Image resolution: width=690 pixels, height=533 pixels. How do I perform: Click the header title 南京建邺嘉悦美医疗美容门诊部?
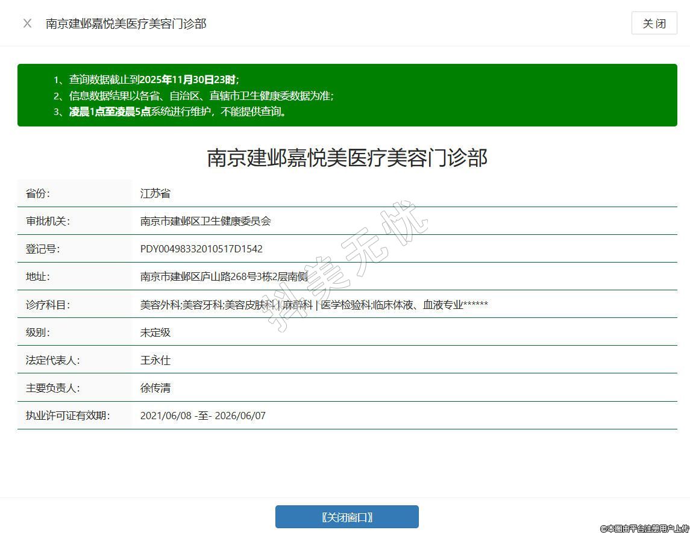126,23
